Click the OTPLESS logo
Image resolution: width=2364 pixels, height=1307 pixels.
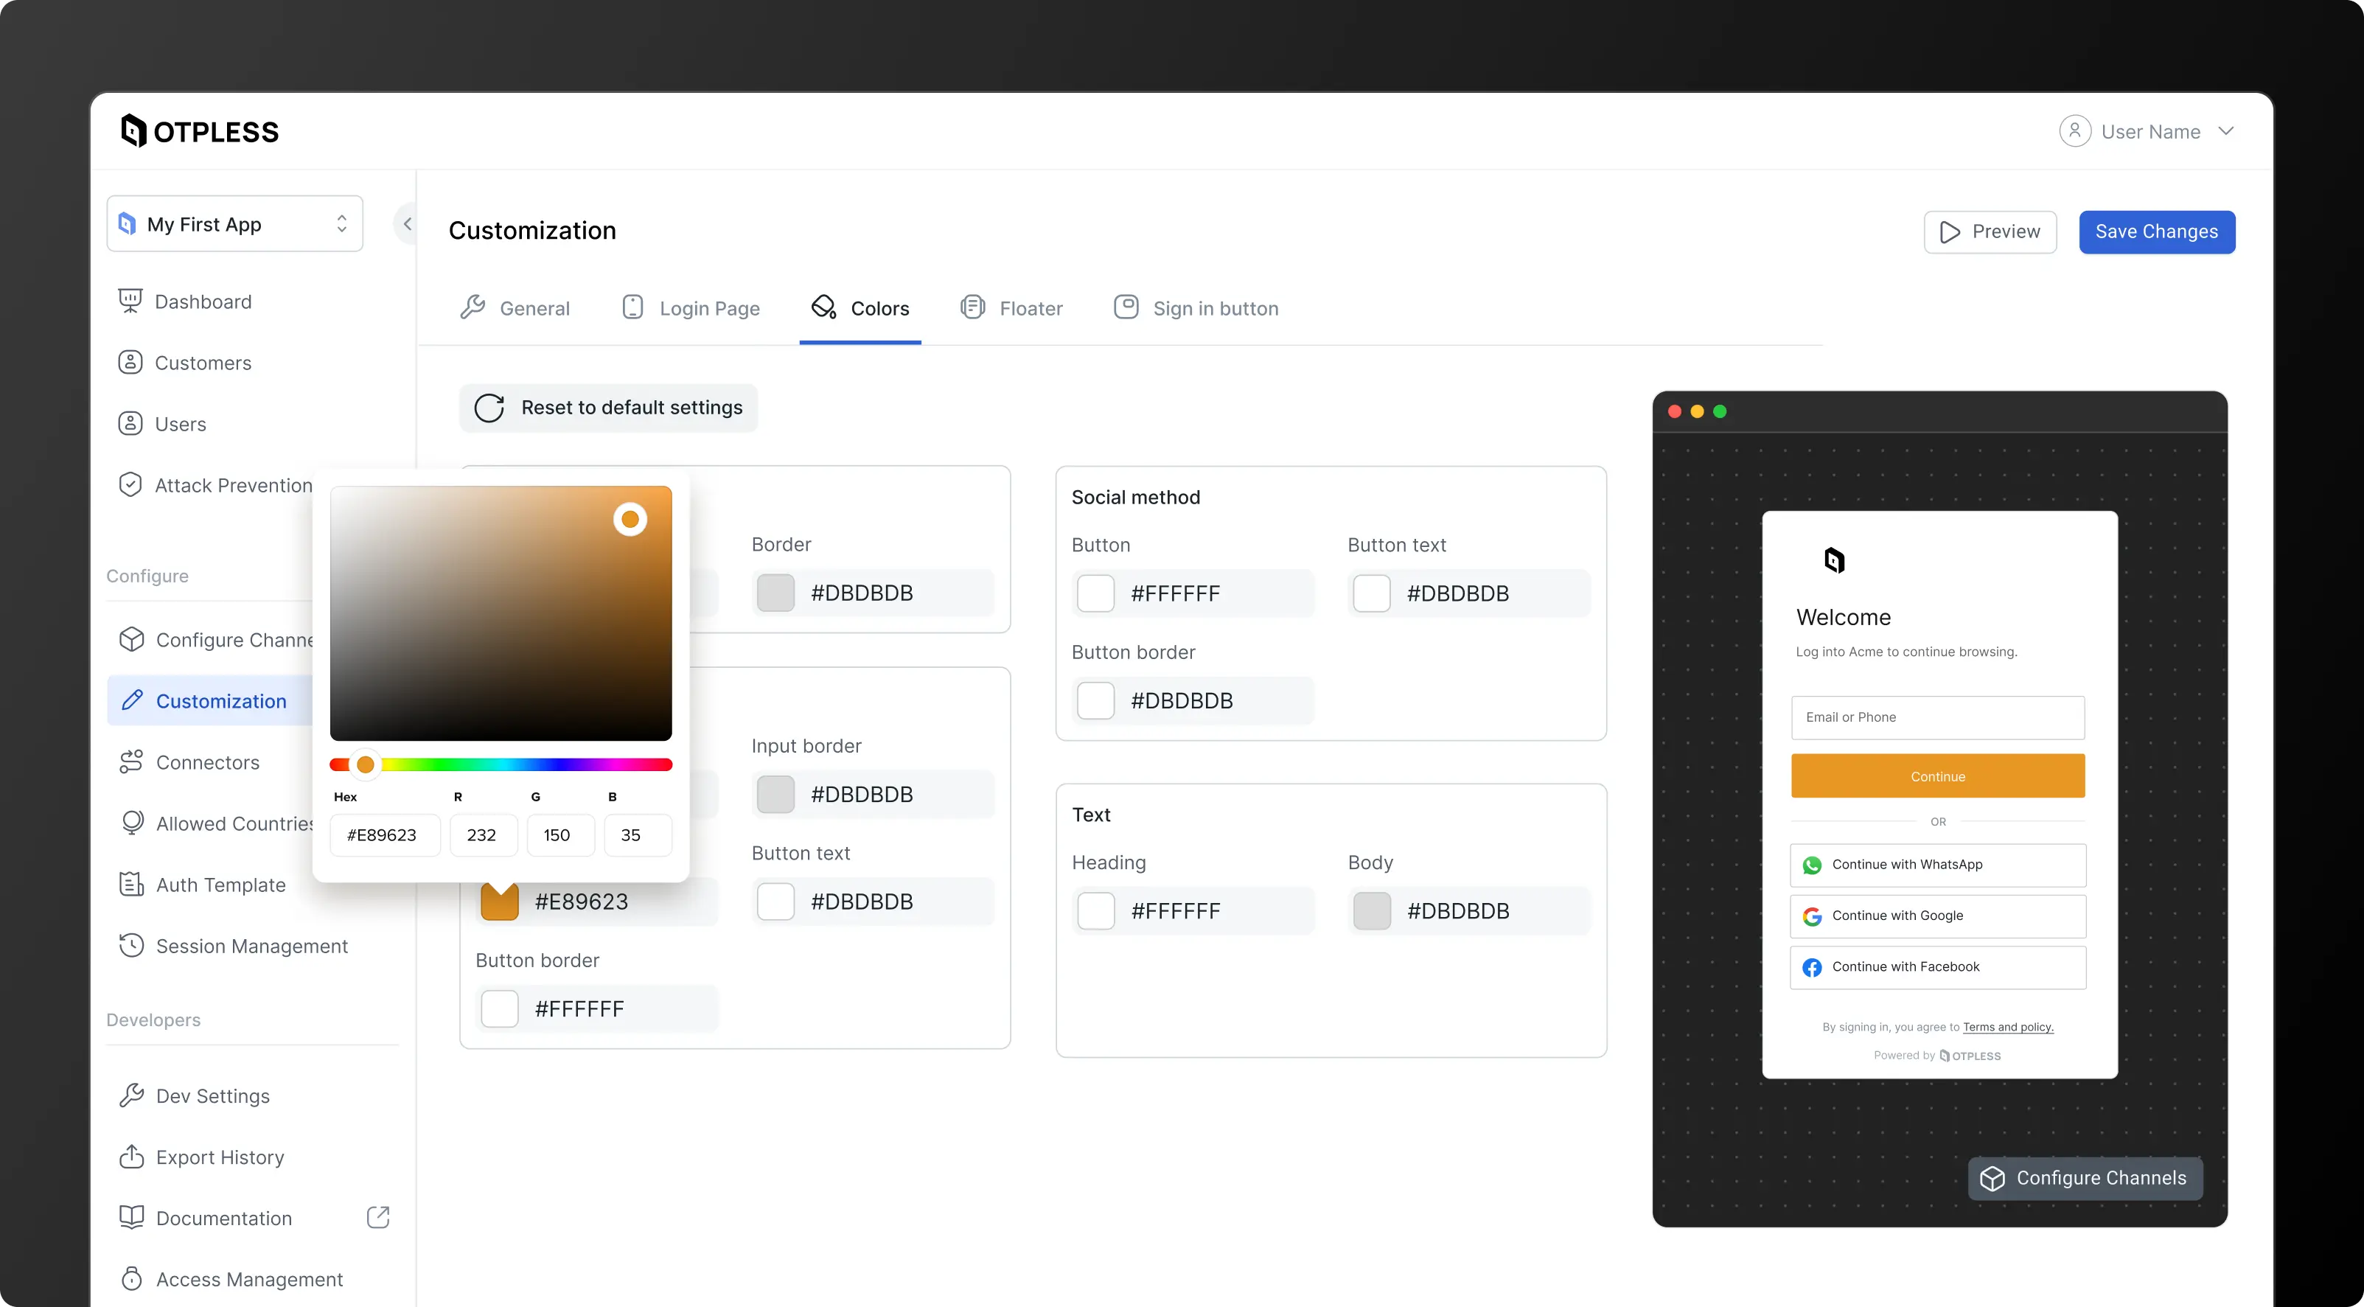(x=199, y=131)
